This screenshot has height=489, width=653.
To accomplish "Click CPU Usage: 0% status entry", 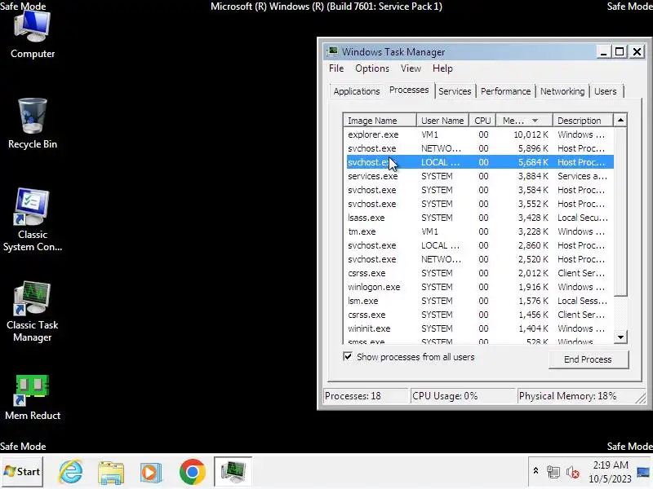I will [x=462, y=396].
